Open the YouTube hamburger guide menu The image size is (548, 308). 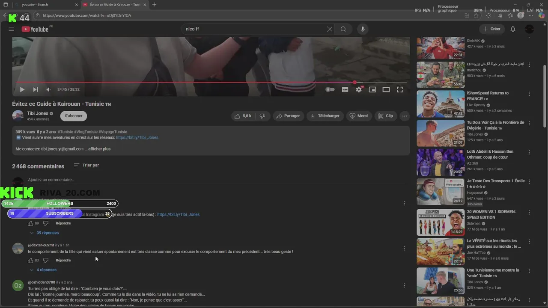click(x=12, y=29)
